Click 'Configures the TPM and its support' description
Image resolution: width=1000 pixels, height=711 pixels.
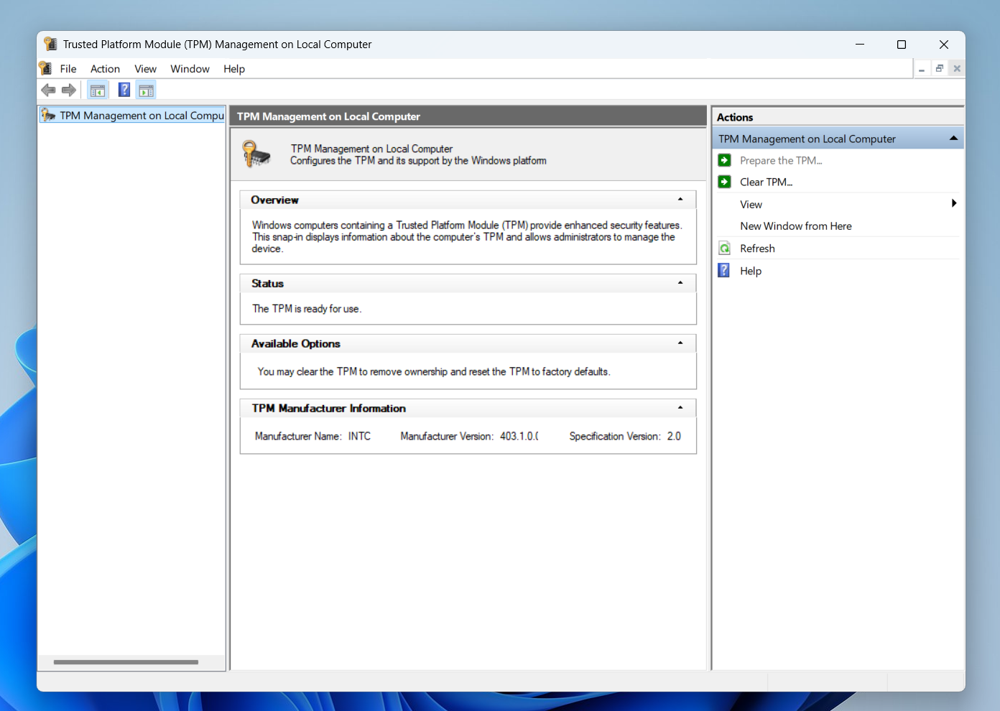418,161
